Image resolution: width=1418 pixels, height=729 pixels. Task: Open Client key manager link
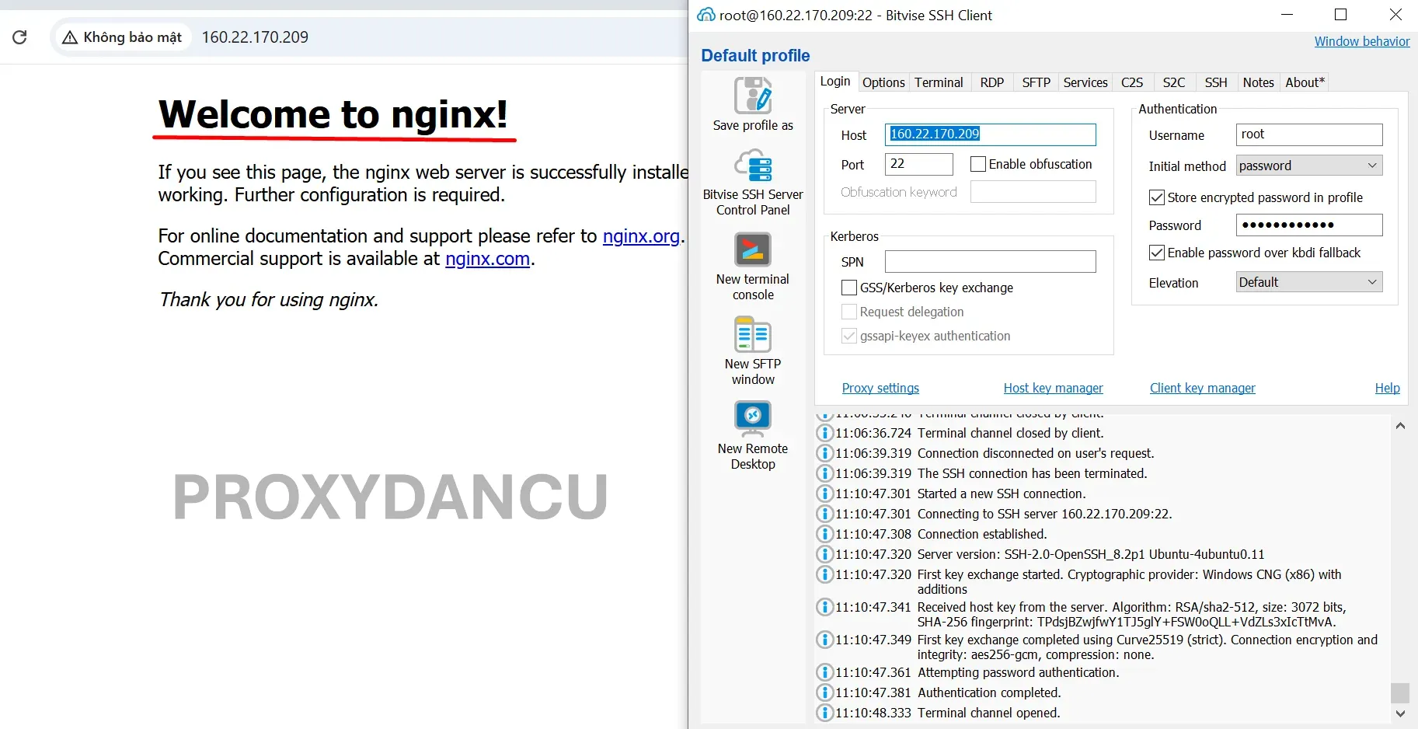(1202, 388)
